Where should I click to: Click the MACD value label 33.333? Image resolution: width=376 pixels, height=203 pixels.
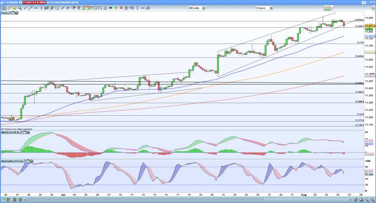click(369, 141)
